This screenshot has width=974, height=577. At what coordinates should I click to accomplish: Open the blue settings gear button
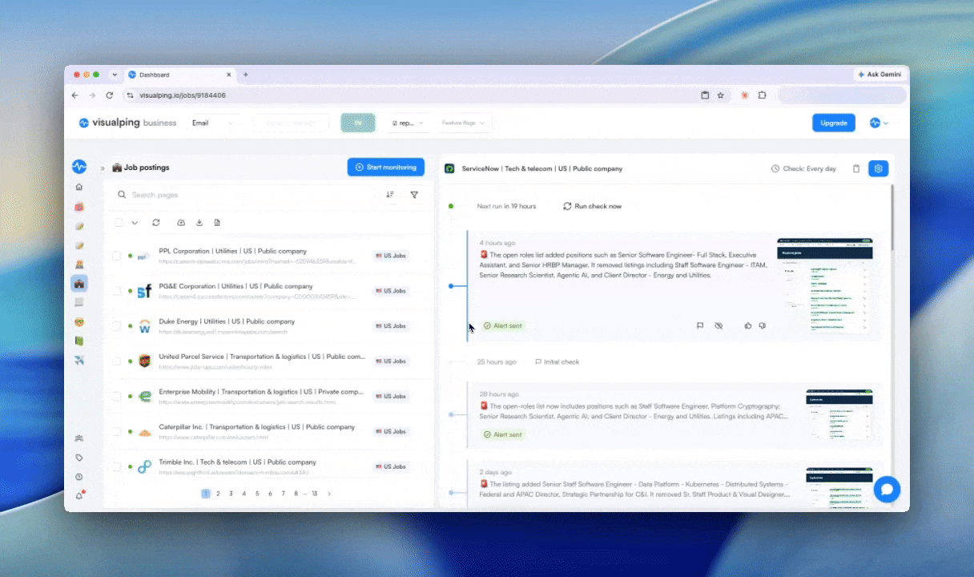tap(879, 168)
